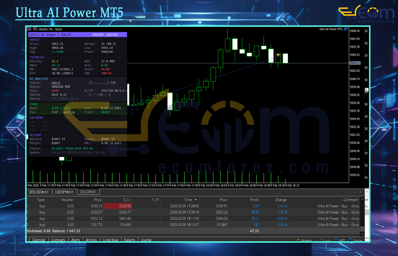Open the Strategy Tester icon in the status bar
This screenshot has height=256, width=398.
[x=350, y=240]
